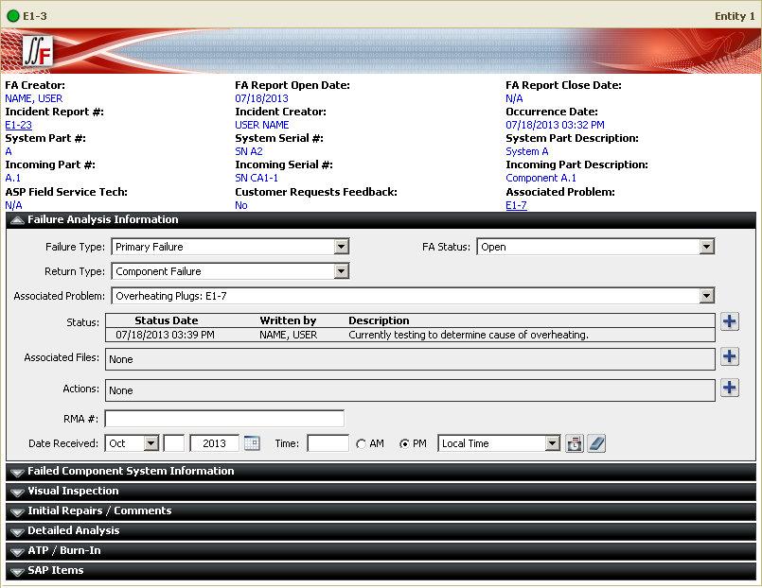
Task: Open the Date Received calendar picker
Action: coord(252,442)
